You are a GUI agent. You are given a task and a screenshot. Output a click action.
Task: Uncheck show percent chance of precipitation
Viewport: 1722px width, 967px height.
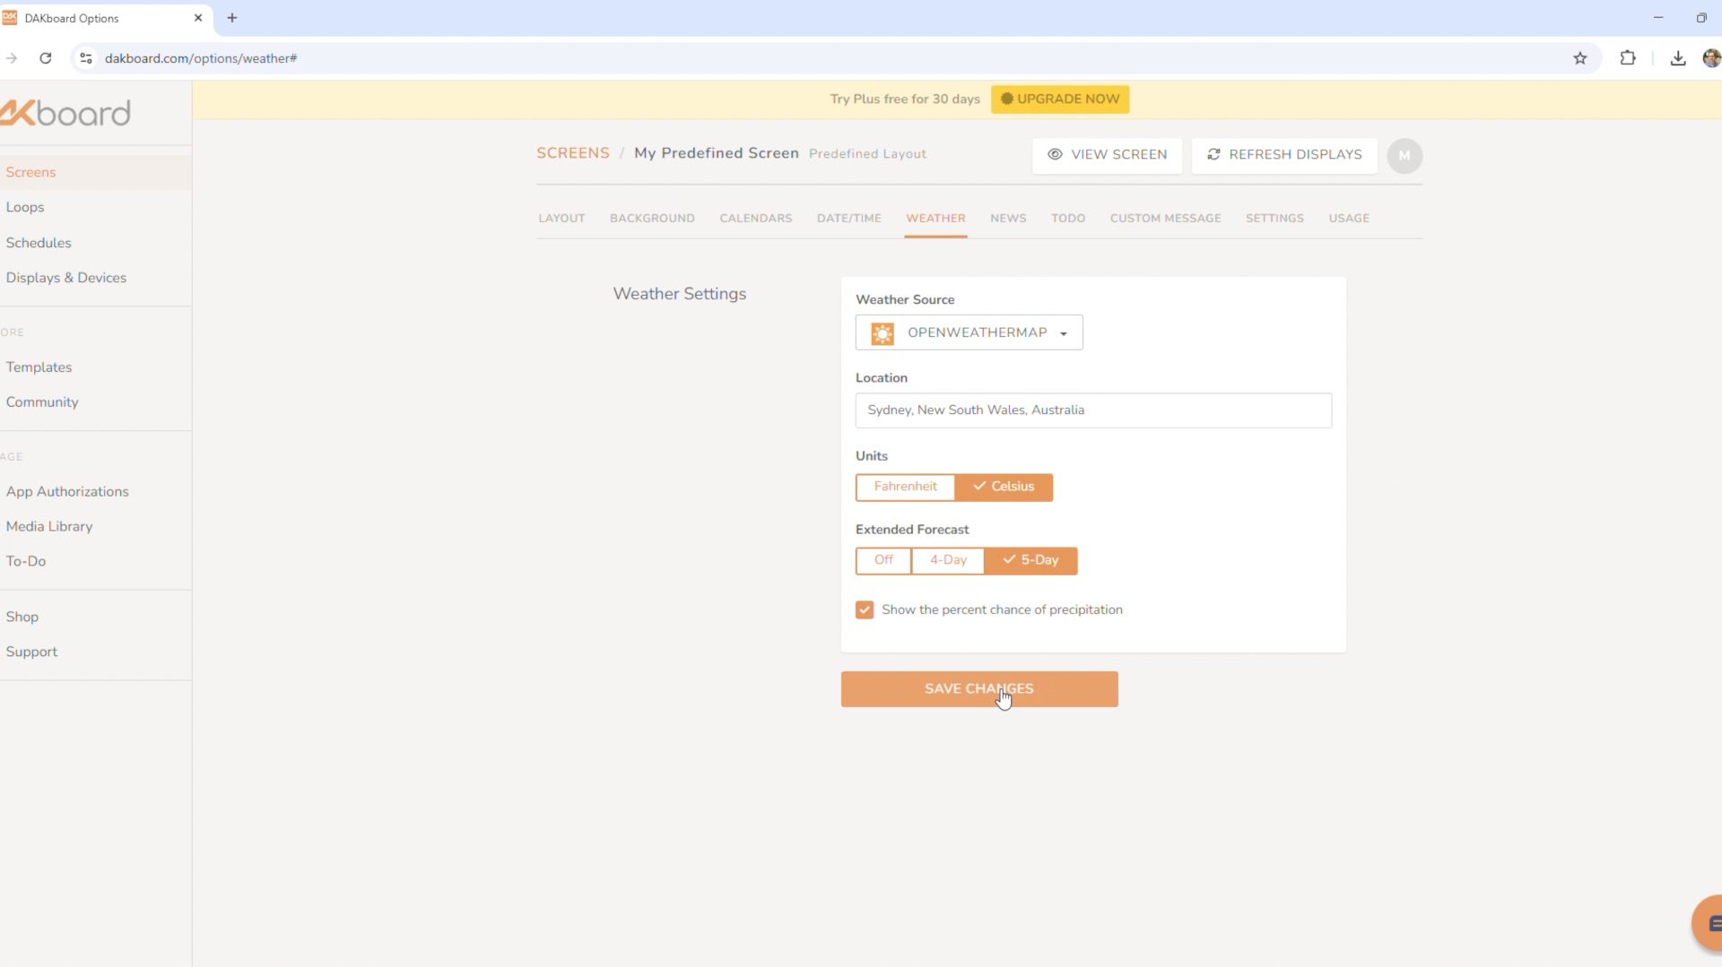pyautogui.click(x=865, y=610)
